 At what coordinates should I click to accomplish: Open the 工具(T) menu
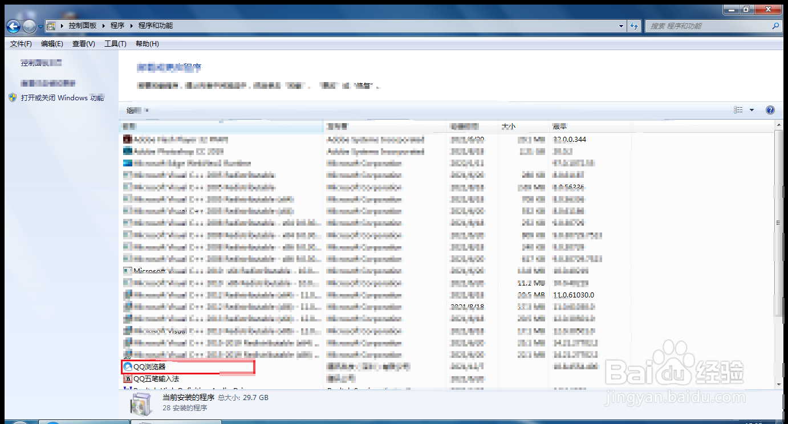coord(115,44)
